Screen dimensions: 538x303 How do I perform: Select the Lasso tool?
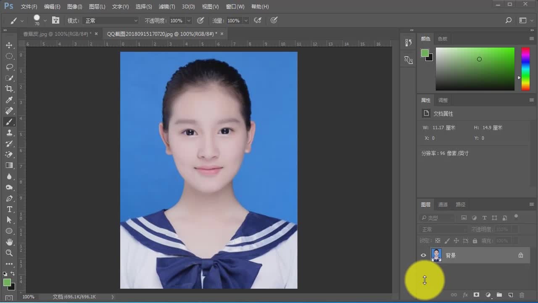pos(9,67)
